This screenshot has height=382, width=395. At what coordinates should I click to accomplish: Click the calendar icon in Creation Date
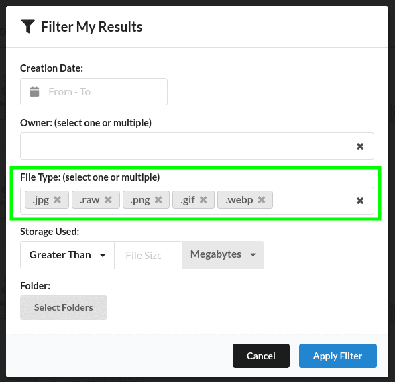34,91
